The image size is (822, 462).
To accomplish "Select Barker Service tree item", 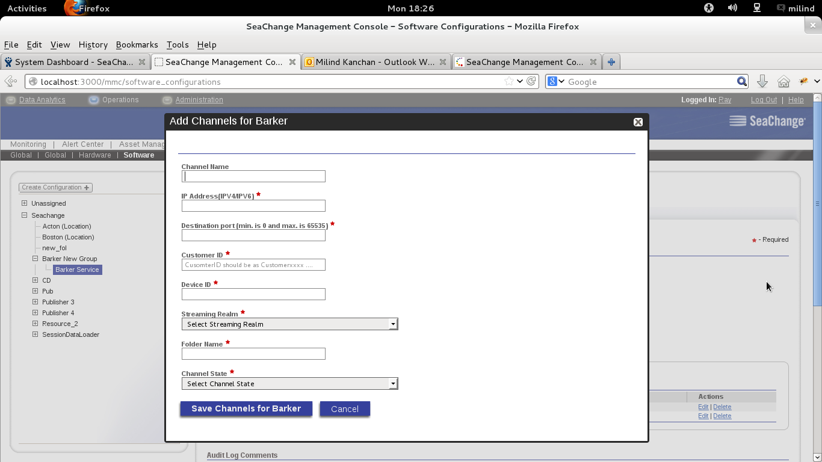I will point(77,269).
